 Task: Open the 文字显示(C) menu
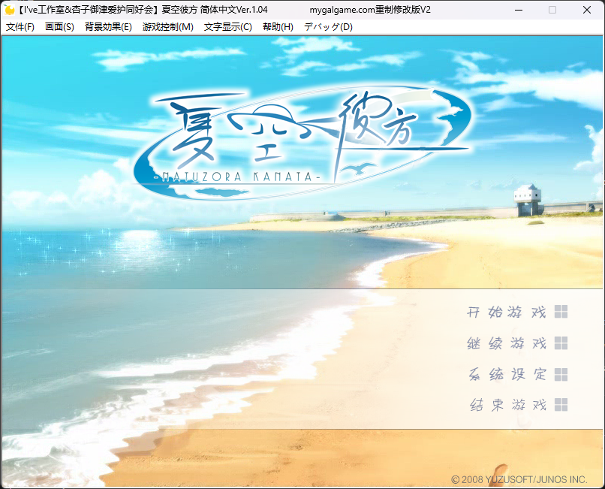click(x=228, y=27)
